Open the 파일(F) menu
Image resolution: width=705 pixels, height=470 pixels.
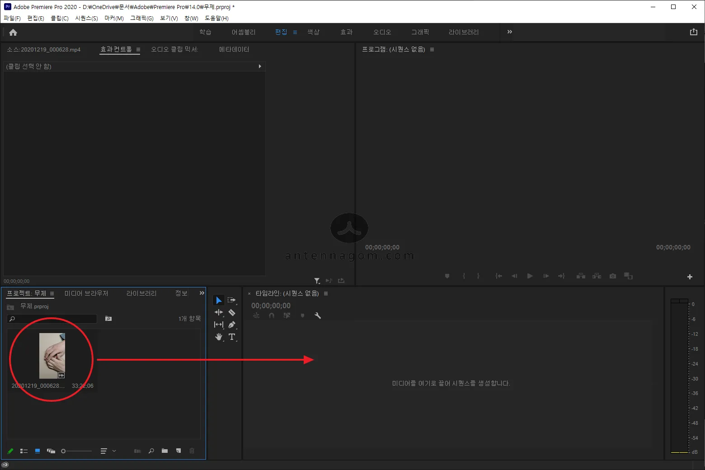point(12,18)
